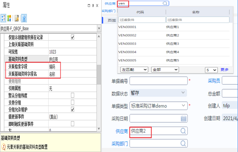
Task: Click the 采购员 label link
Action: [x=214, y=81]
